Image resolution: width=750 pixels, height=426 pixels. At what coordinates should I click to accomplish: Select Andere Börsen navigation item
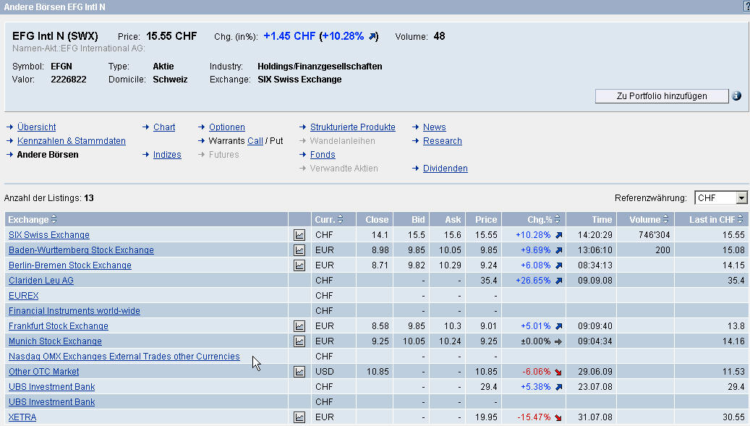click(x=47, y=155)
